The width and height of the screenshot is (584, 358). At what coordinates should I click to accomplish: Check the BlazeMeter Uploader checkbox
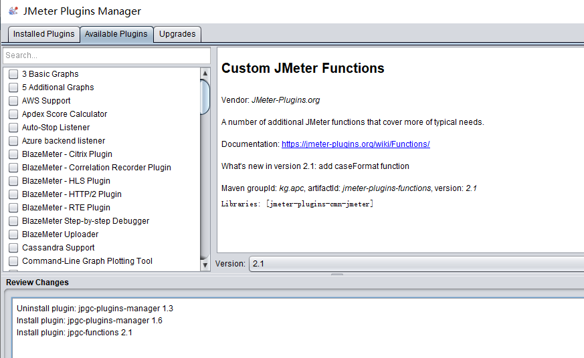tap(13, 234)
